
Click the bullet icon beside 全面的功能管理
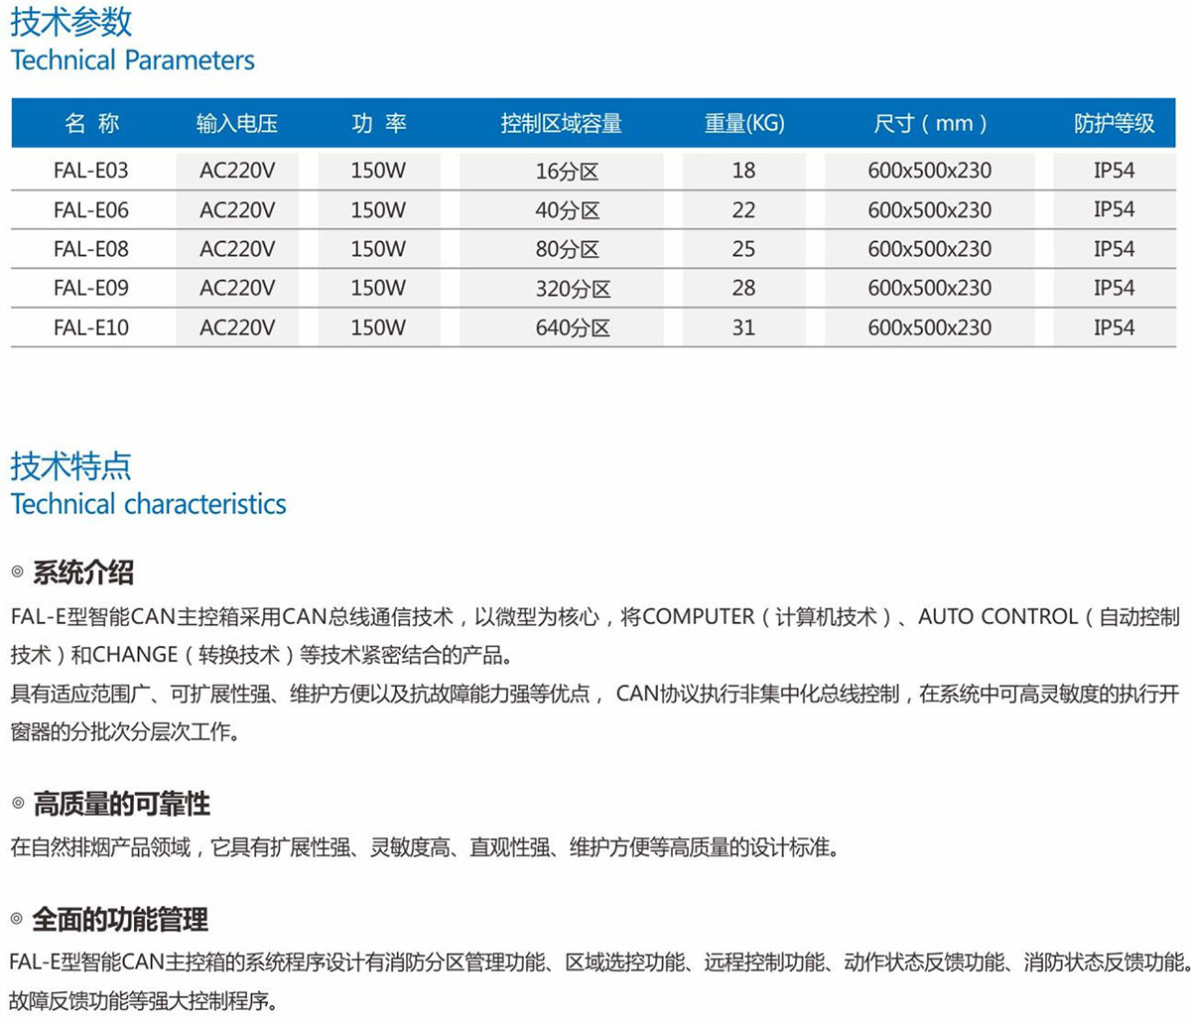tap(17, 919)
